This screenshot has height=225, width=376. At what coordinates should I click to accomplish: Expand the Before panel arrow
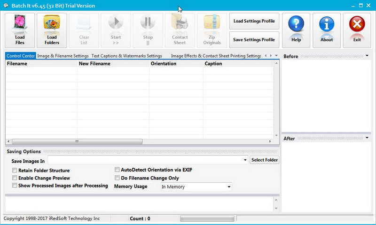click(367, 56)
